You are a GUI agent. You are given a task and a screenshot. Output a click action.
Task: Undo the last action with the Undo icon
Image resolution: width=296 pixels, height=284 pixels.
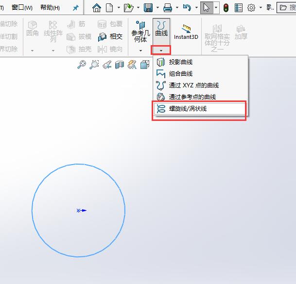pos(187,8)
